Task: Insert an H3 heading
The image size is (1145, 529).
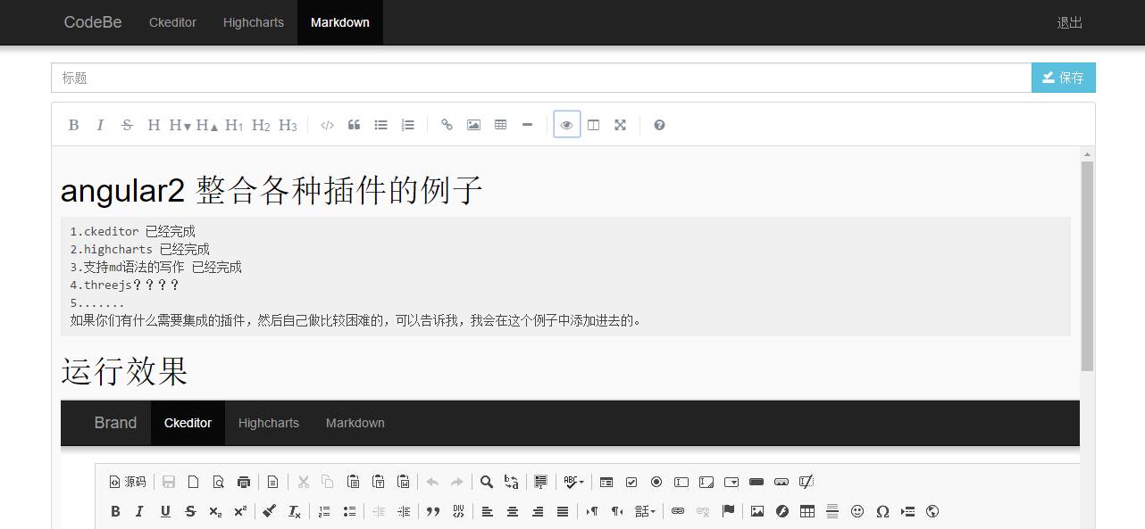Action: tap(288, 125)
